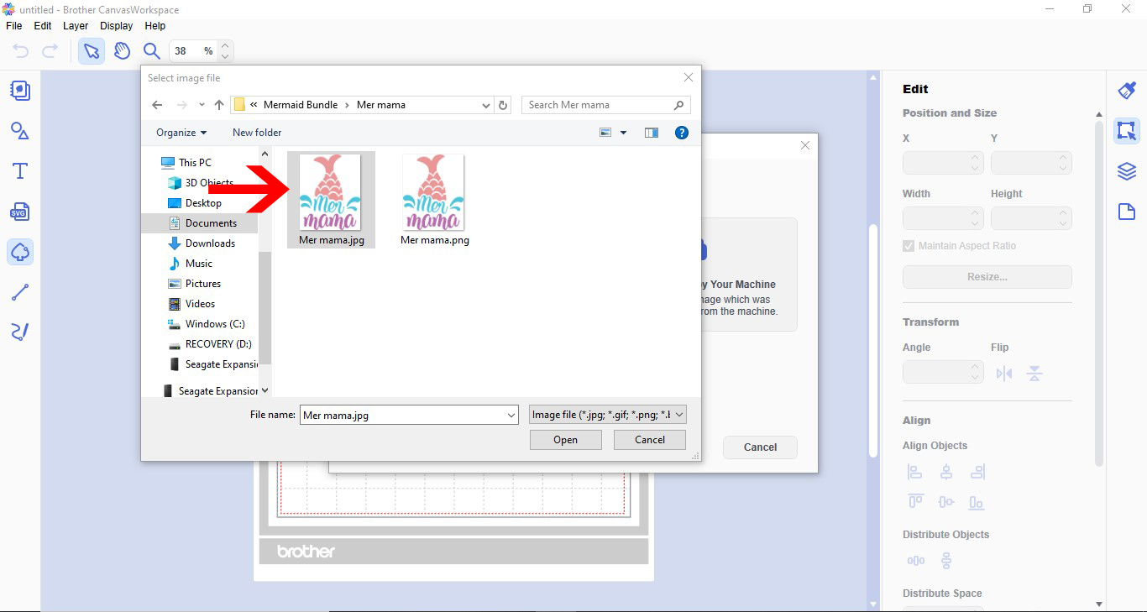The width and height of the screenshot is (1147, 612).
Task: Select the Text tool in left sidebar
Action: click(x=20, y=171)
